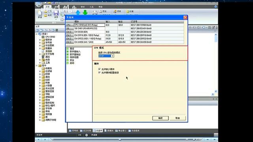Click 取消 Cancel button in dialog

pyautogui.click(x=177, y=118)
